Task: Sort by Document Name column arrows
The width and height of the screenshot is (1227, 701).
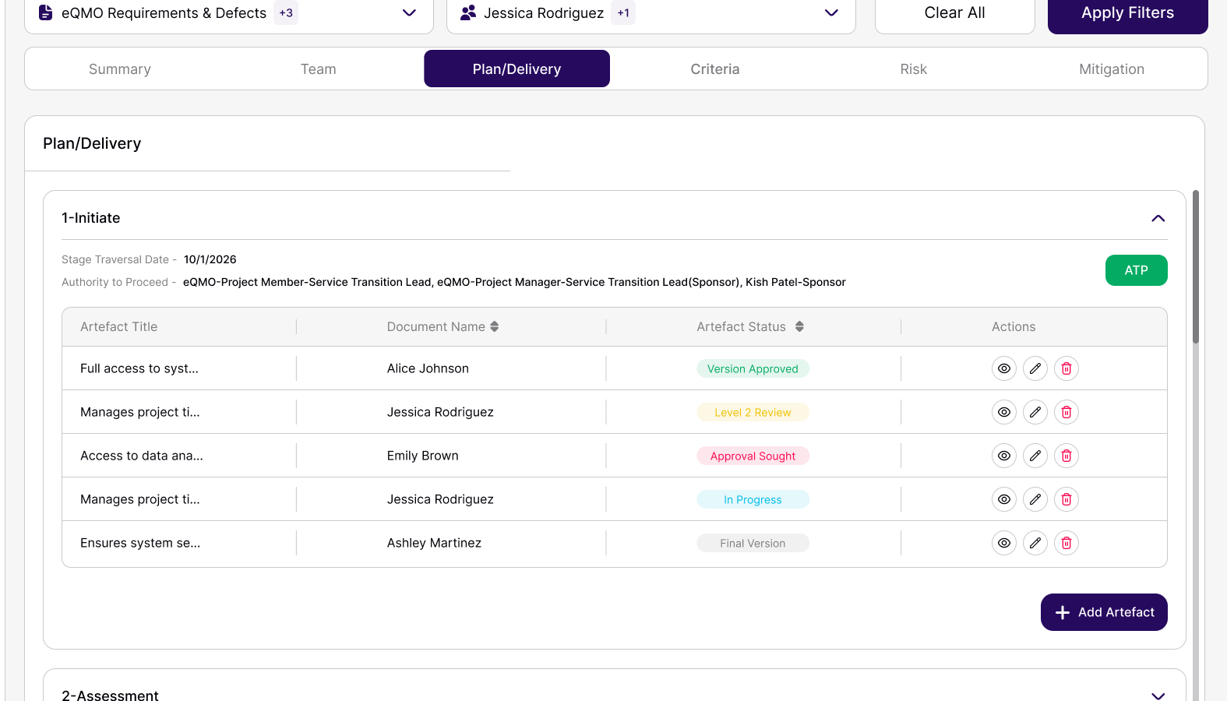Action: pyautogui.click(x=495, y=327)
